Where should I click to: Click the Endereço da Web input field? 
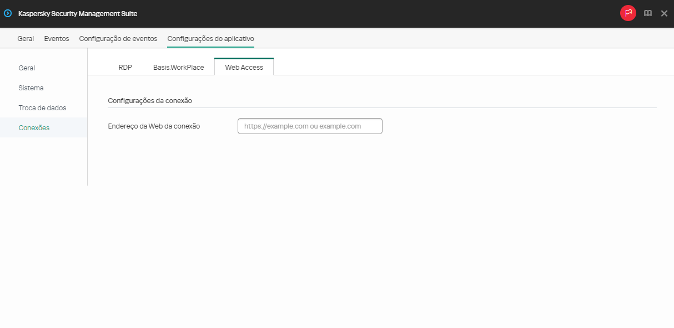(x=310, y=126)
